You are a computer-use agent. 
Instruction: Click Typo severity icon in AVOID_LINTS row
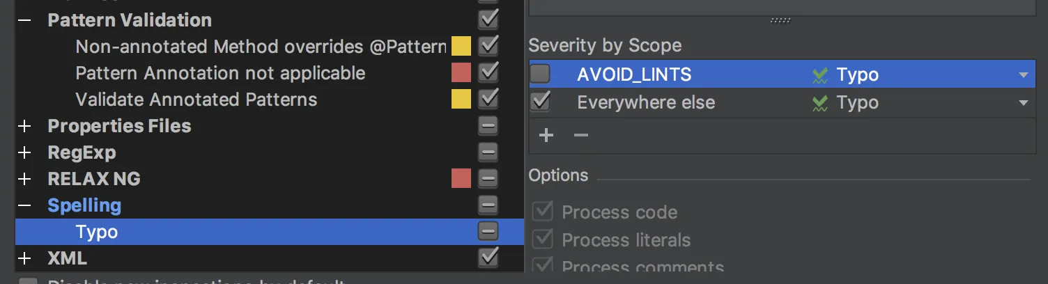[820, 75]
